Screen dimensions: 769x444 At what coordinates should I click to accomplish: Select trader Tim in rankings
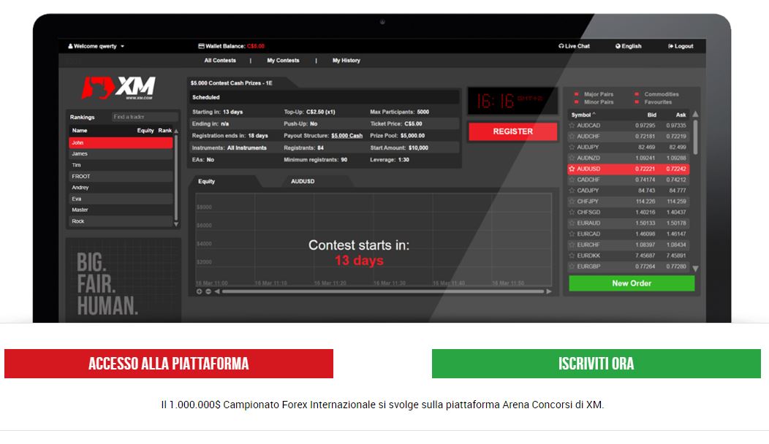121,165
